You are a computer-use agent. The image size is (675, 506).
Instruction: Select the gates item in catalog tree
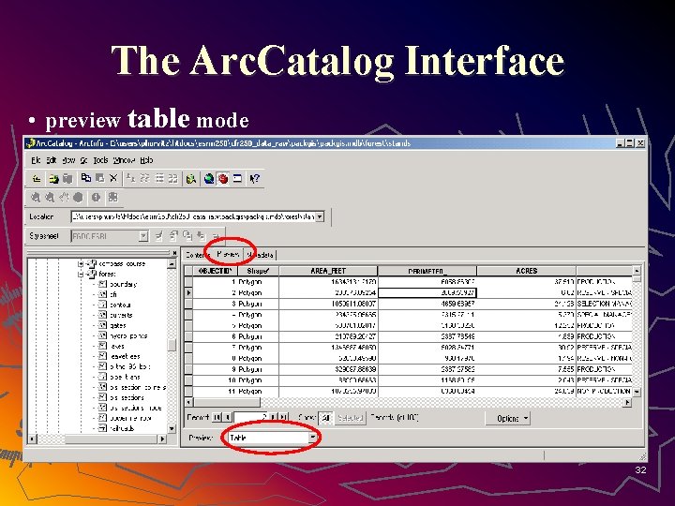click(x=118, y=325)
